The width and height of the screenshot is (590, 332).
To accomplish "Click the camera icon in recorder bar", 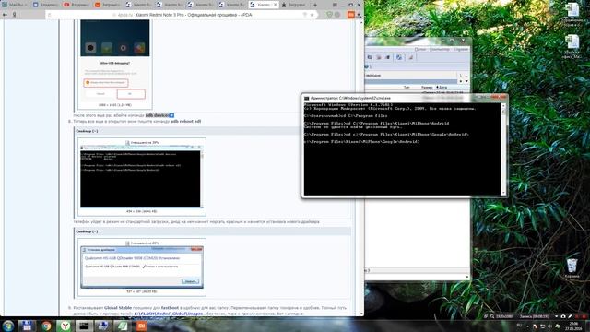I will tap(563, 316).
